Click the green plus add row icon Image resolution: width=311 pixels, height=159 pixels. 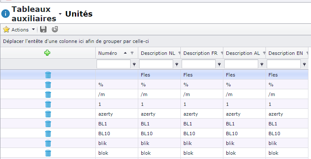47,53
